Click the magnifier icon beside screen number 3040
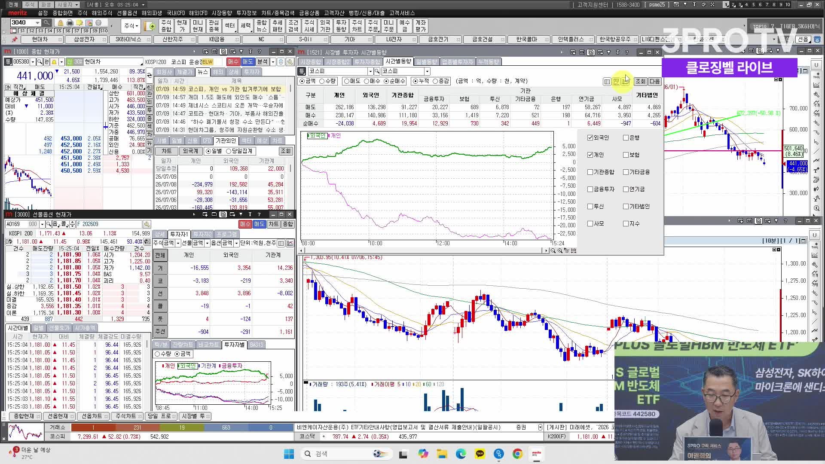Viewport: 825px width, 464px height. coord(46,23)
